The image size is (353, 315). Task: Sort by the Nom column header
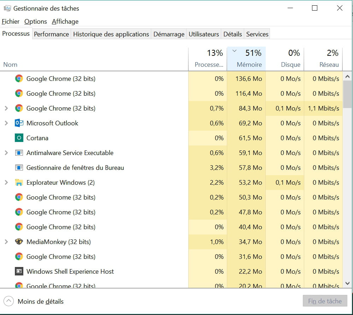[94, 59]
